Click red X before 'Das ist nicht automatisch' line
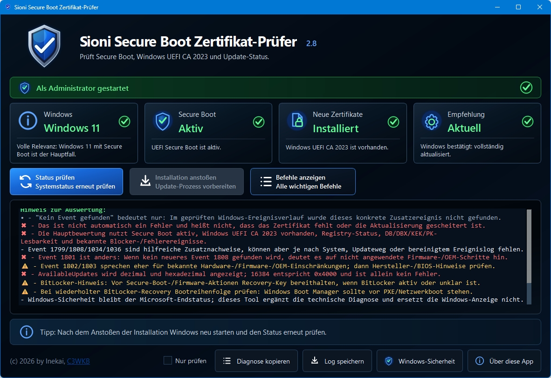The image size is (551, 378). click(24, 225)
